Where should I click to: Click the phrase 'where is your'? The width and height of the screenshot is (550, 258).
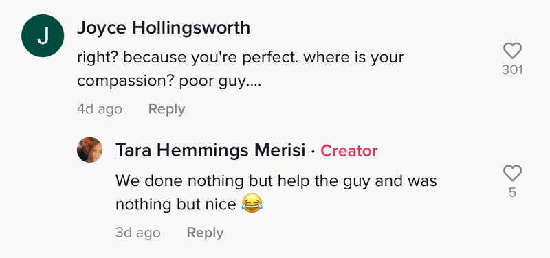point(354,58)
